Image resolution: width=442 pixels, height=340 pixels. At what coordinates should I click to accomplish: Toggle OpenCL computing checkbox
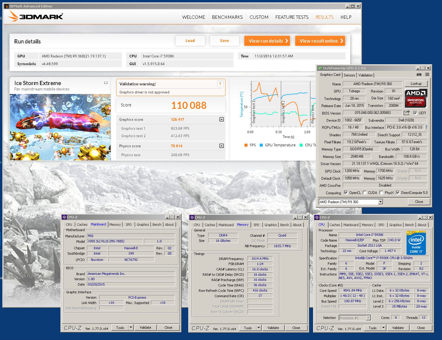pyautogui.click(x=345, y=192)
